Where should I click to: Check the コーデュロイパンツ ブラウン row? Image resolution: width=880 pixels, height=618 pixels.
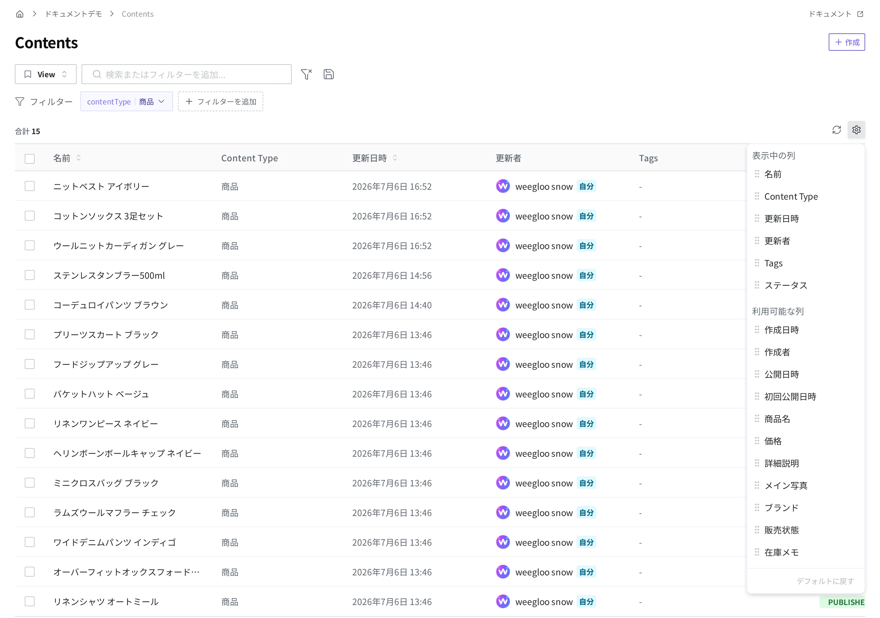click(x=30, y=305)
